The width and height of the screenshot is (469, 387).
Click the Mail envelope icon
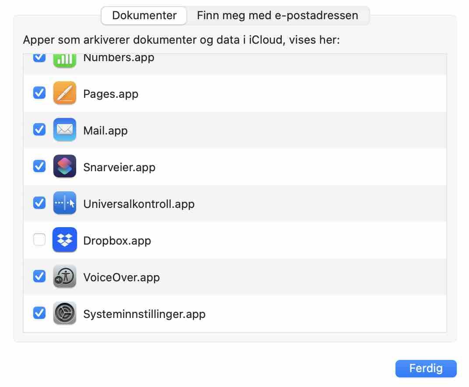[x=65, y=130]
